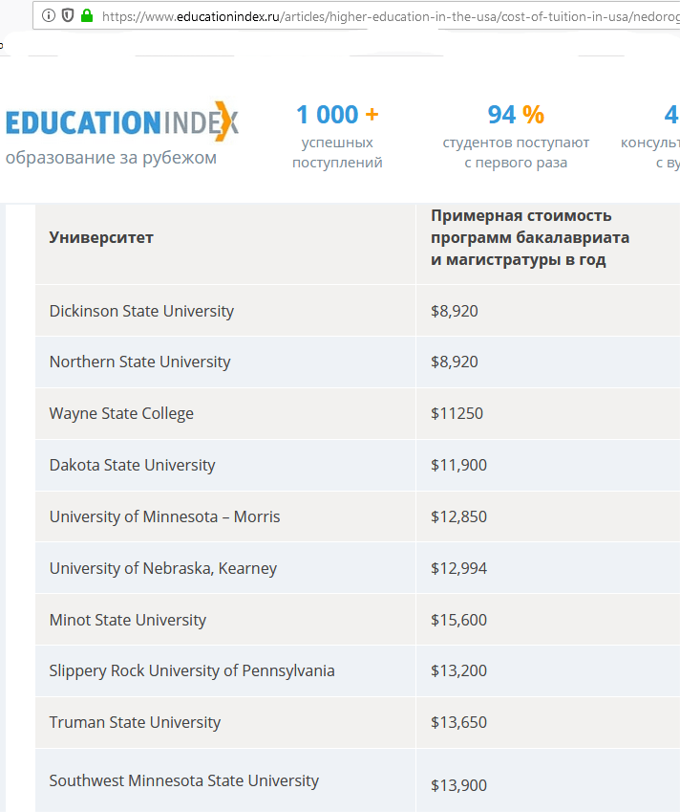The width and height of the screenshot is (680, 812).
Task: Click the $11,900 Dakota State price
Action: [x=458, y=465]
